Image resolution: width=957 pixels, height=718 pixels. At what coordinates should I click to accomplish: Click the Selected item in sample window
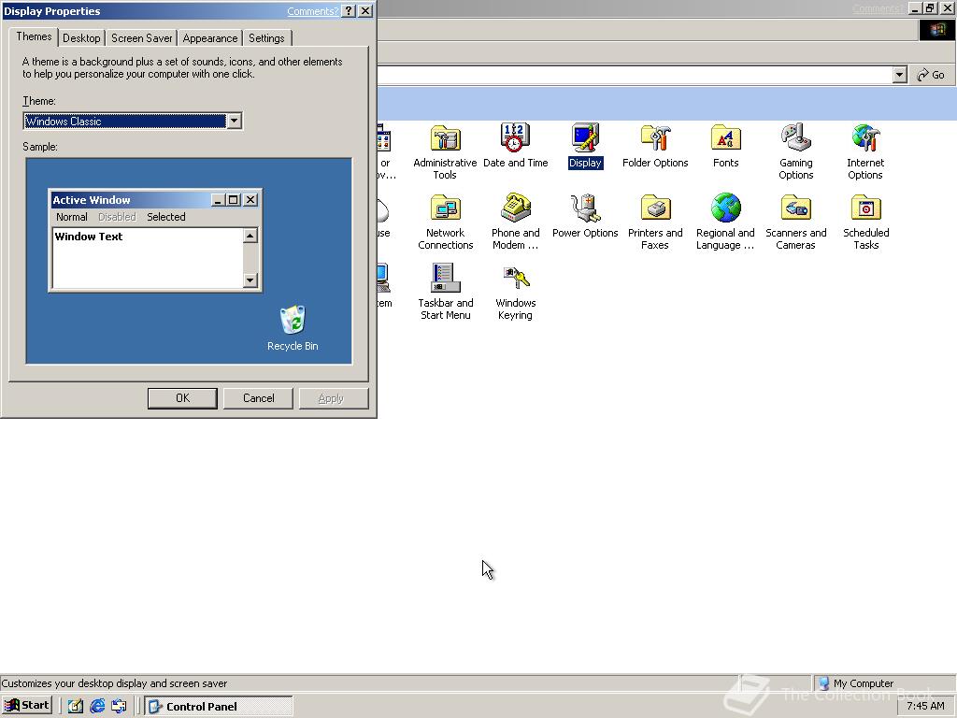[166, 217]
